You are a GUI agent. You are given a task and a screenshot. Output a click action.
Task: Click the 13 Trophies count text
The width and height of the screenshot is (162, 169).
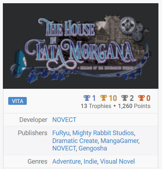(x=96, y=106)
